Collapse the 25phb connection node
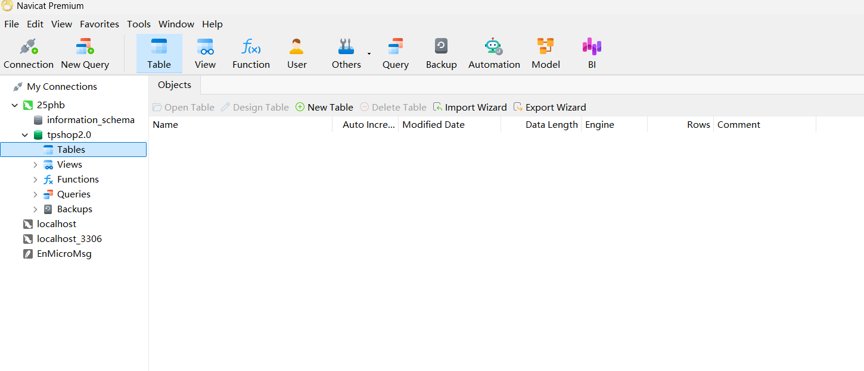The image size is (864, 371). point(15,105)
